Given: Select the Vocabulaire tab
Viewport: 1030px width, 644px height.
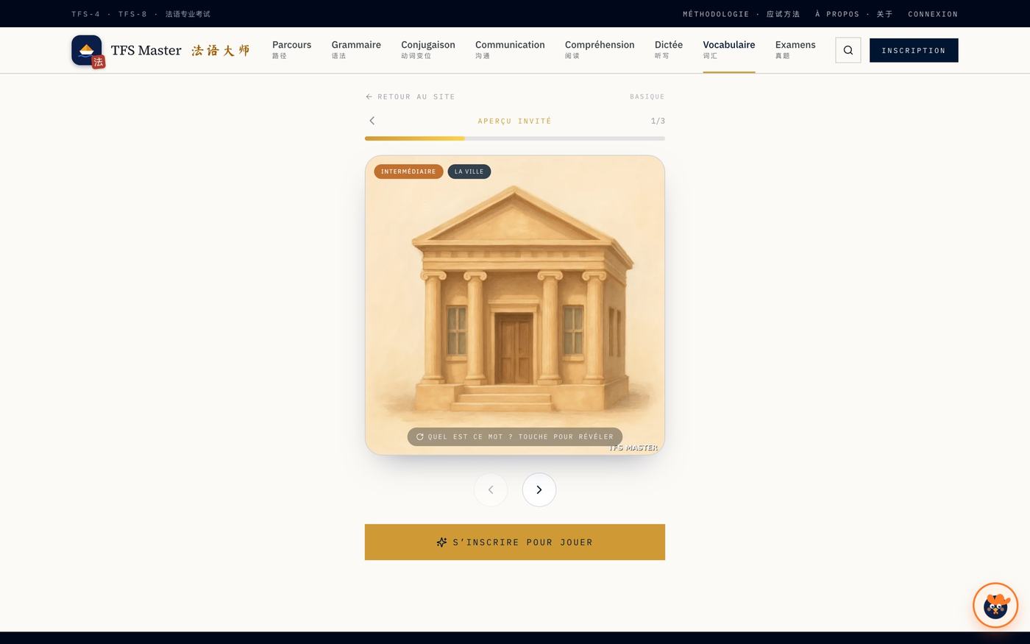Looking at the screenshot, I should pos(729,49).
